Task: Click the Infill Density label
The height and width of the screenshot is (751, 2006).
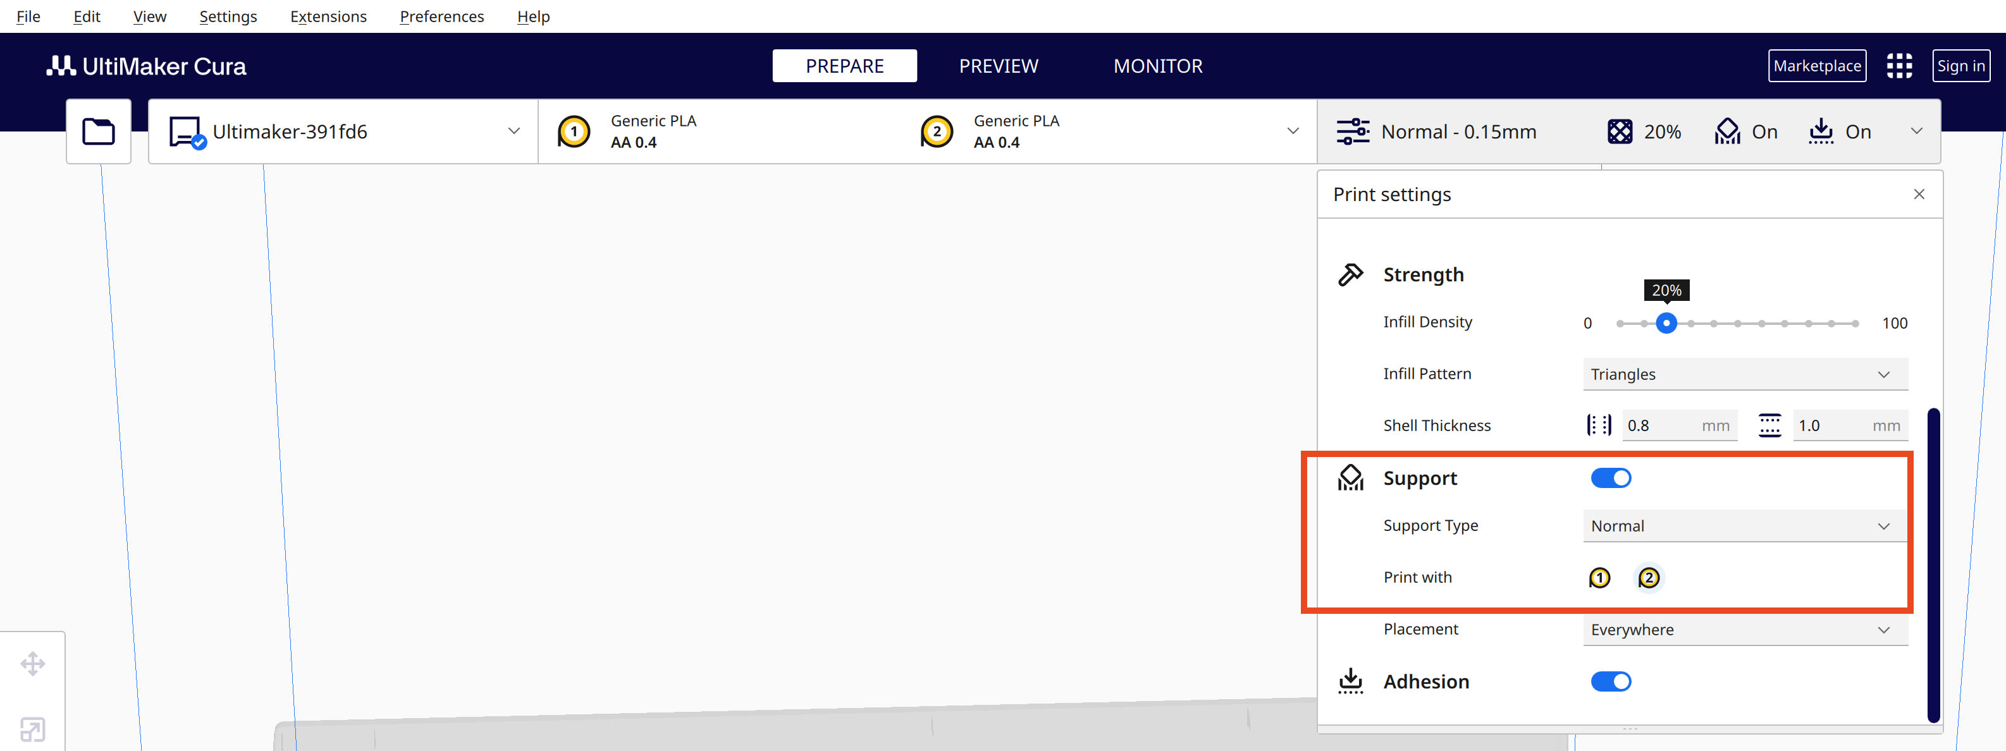Action: click(x=1427, y=322)
